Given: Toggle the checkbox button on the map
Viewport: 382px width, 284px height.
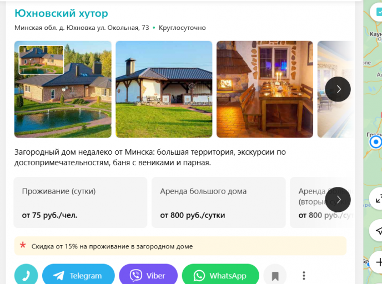Looking at the screenshot, I should [x=378, y=12].
